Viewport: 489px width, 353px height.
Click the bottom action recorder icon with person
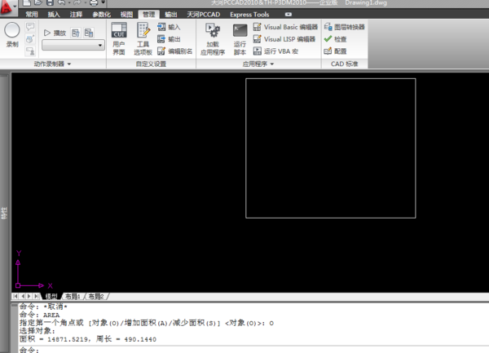[30, 51]
